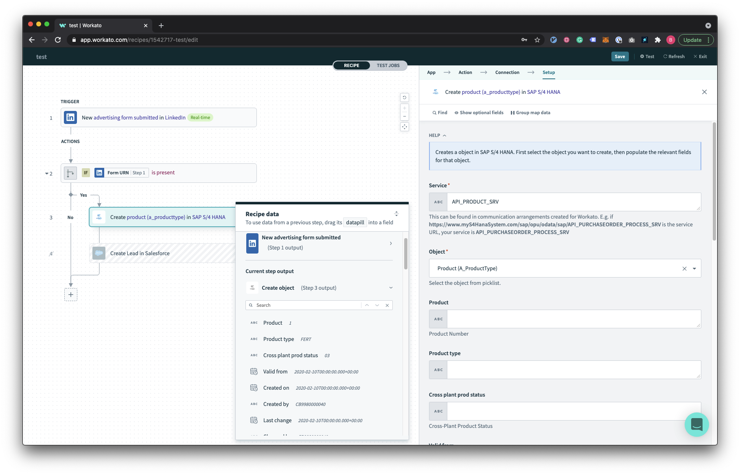The width and height of the screenshot is (740, 475).
Task: Go to the Connection tab
Action: pos(507,72)
